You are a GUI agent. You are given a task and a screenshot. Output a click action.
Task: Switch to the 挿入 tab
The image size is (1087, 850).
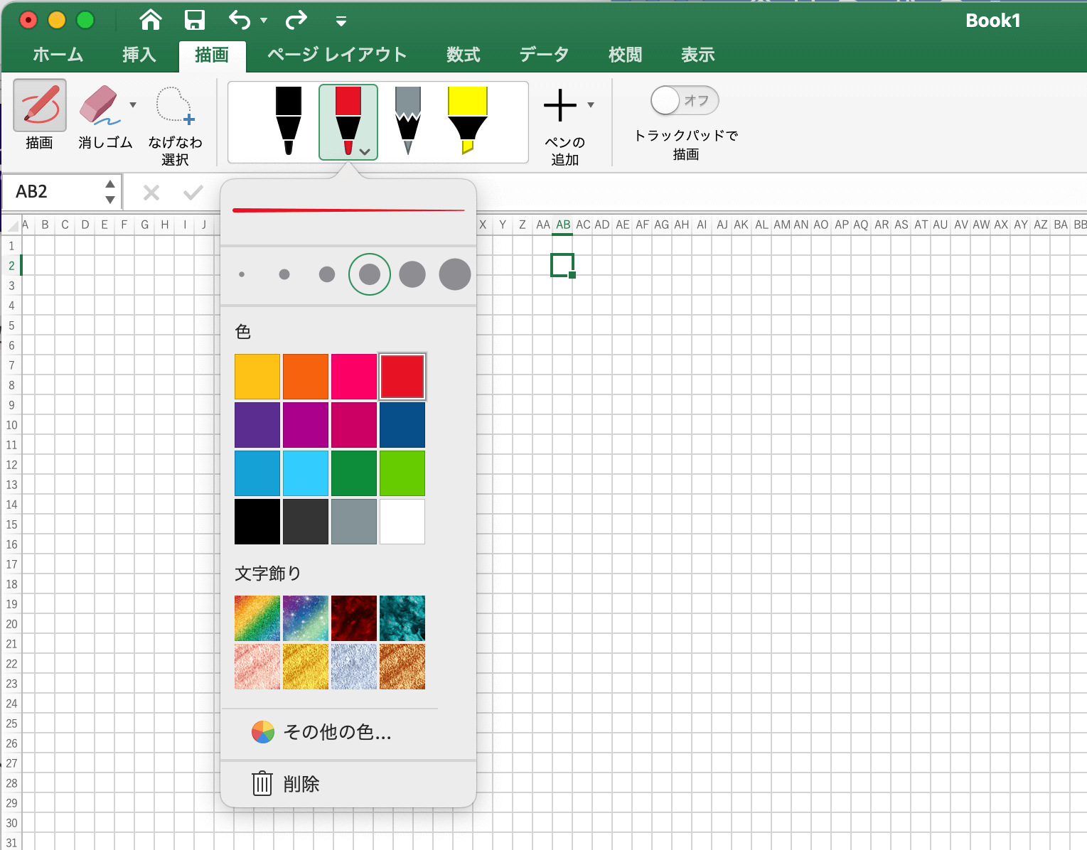coord(139,55)
